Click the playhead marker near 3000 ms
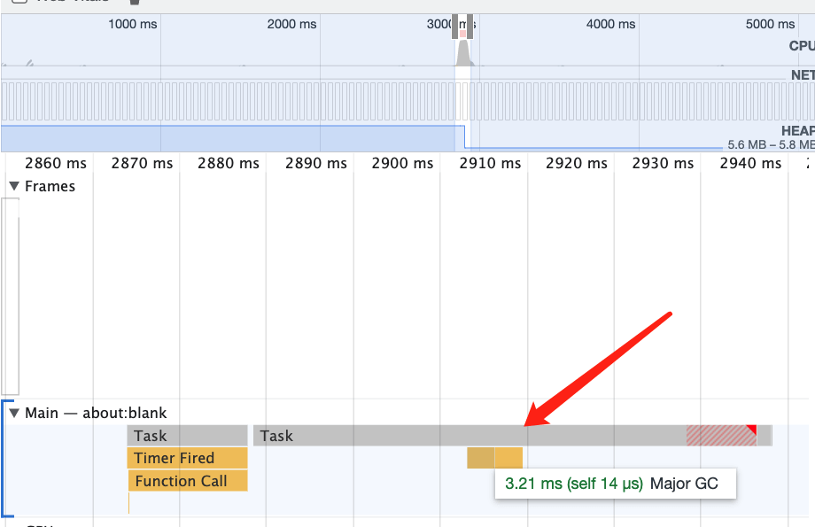Viewport: 815px width, 527px height. [462, 26]
